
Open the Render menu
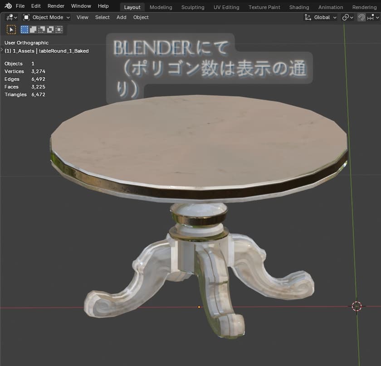56,6
